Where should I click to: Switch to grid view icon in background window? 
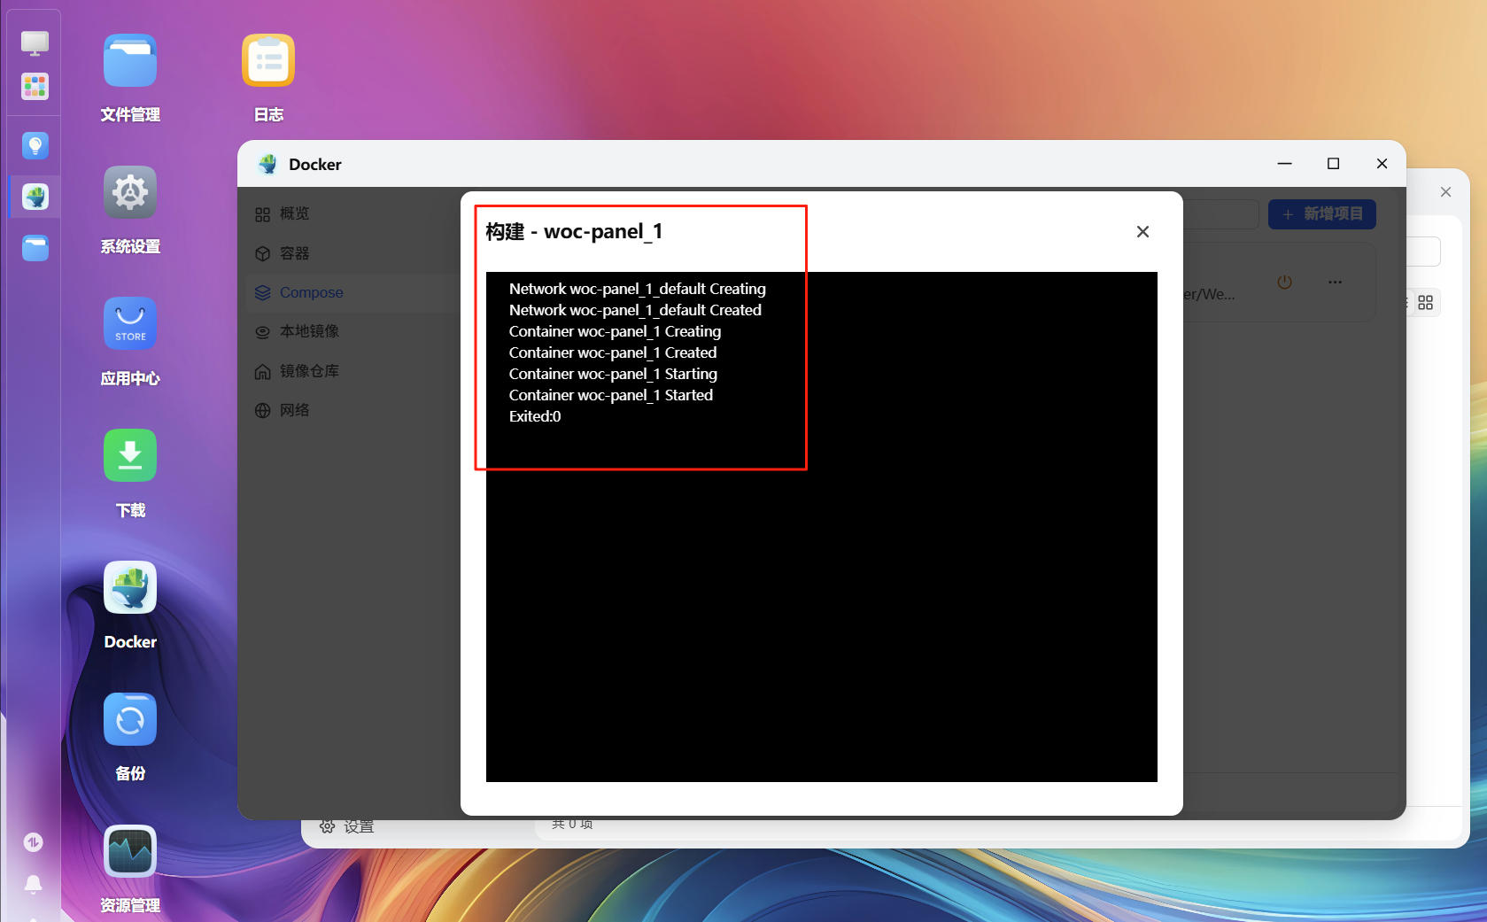click(1425, 303)
